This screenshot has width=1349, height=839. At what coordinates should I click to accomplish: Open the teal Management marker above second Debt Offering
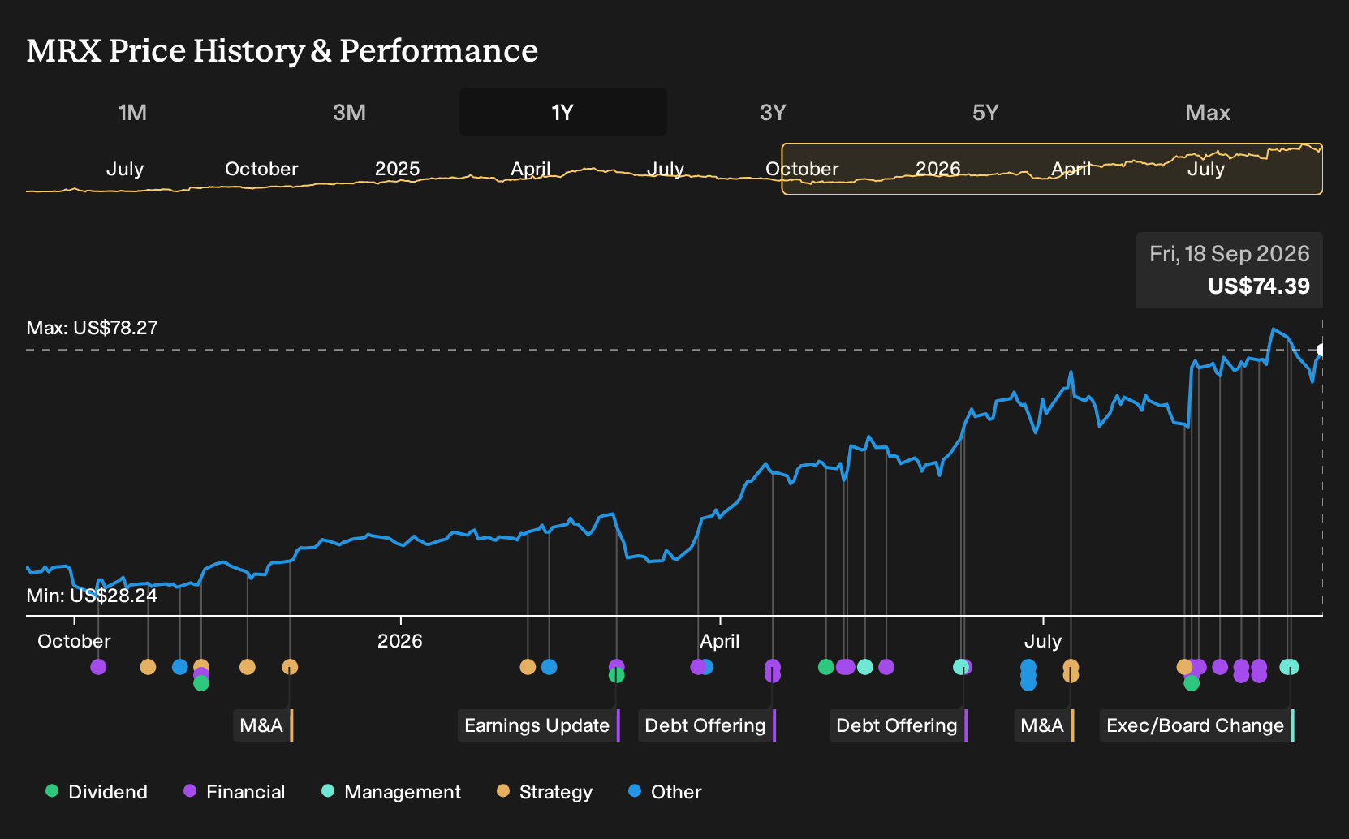[x=960, y=667]
